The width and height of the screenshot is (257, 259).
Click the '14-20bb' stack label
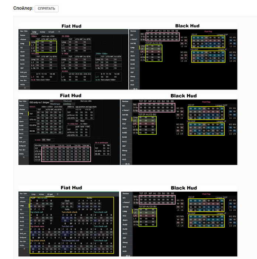(x=35, y=54)
